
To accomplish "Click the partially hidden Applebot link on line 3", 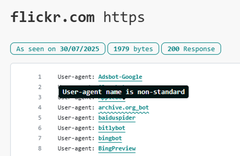I will [112, 99].
